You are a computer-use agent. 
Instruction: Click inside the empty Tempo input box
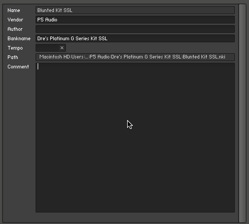48,48
